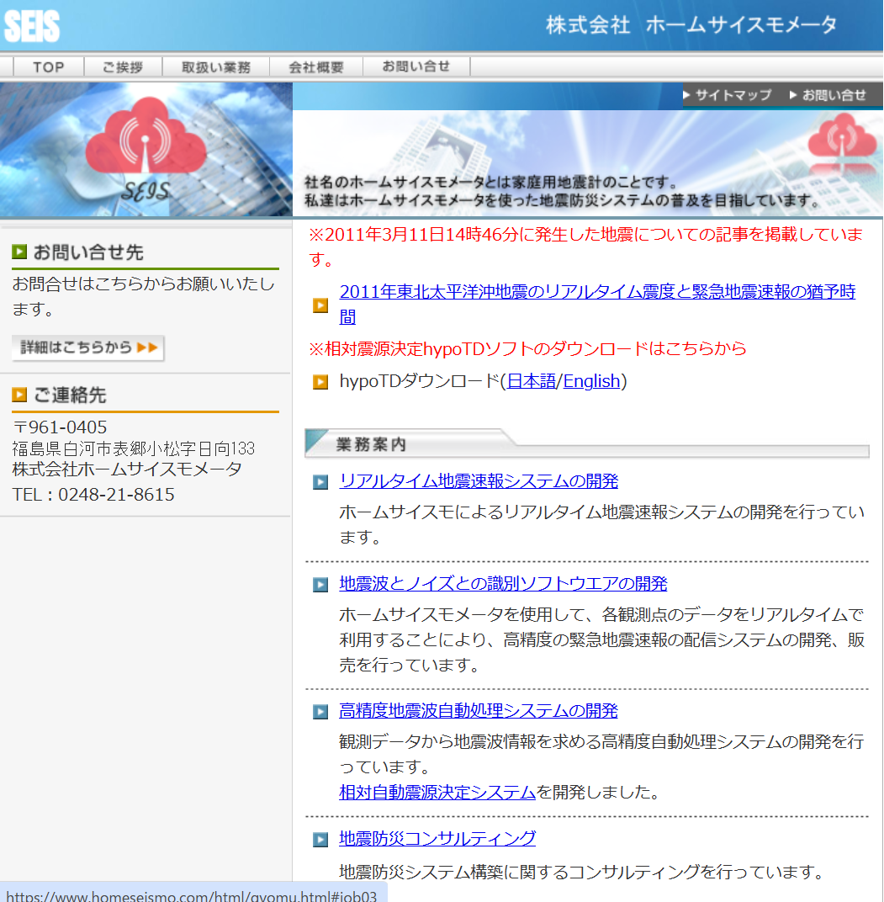
Task: Click the blue arrow icon beside 地震防災コンサルティング
Action: click(320, 838)
